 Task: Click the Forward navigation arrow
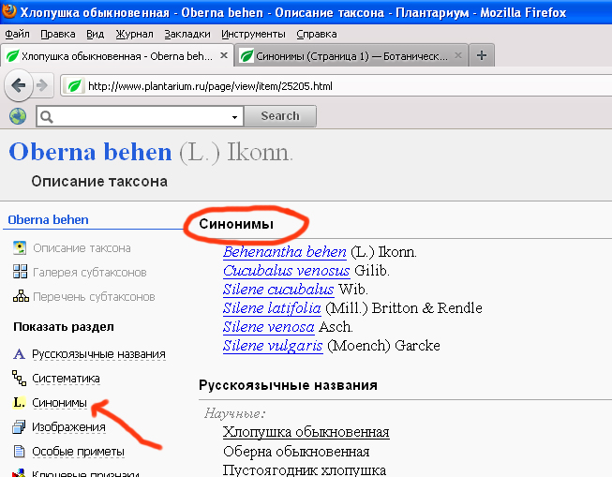pos(42,86)
